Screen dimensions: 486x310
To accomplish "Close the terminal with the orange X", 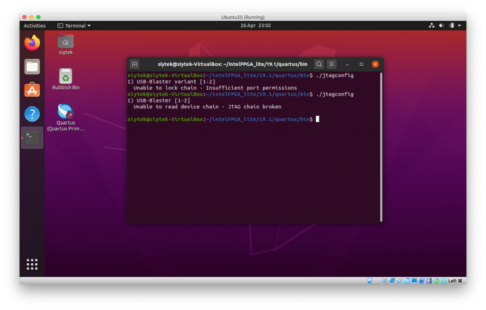I will tap(375, 64).
